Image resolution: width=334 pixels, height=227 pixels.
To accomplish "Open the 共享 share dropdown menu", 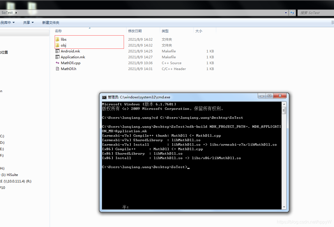I will (28, 23).
